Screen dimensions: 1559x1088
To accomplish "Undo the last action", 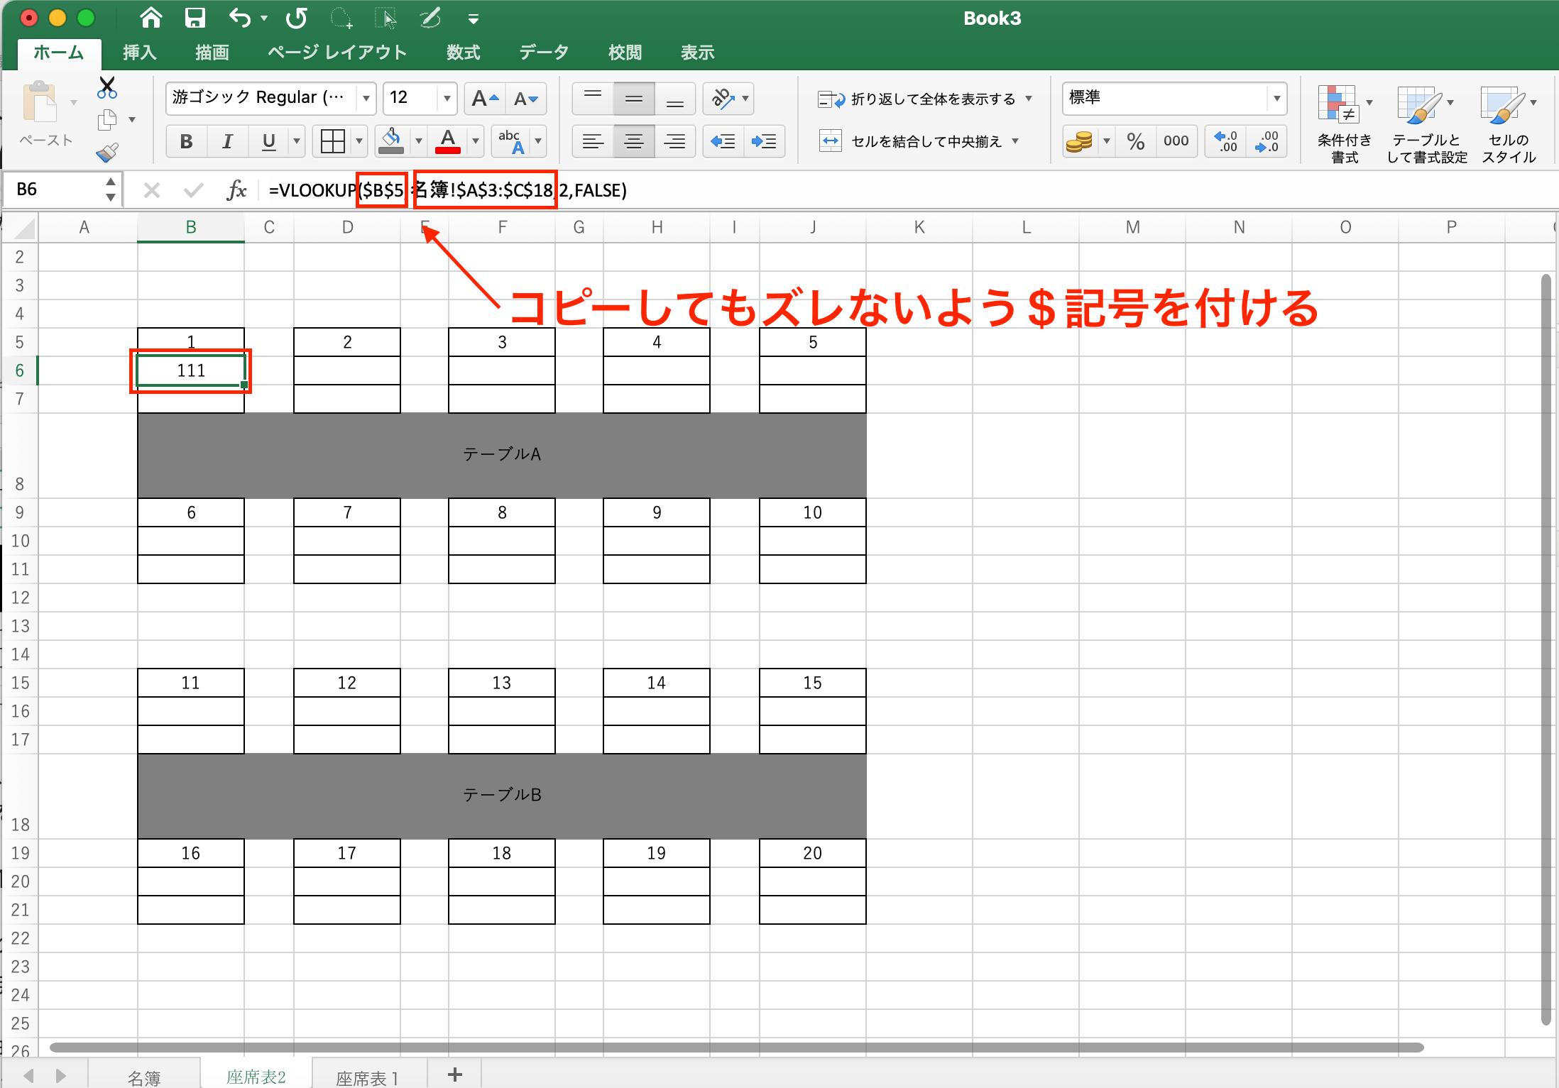I will tap(240, 18).
